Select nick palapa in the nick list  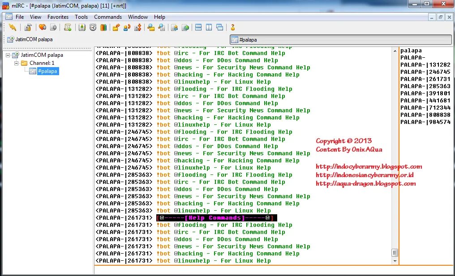[x=411, y=51]
